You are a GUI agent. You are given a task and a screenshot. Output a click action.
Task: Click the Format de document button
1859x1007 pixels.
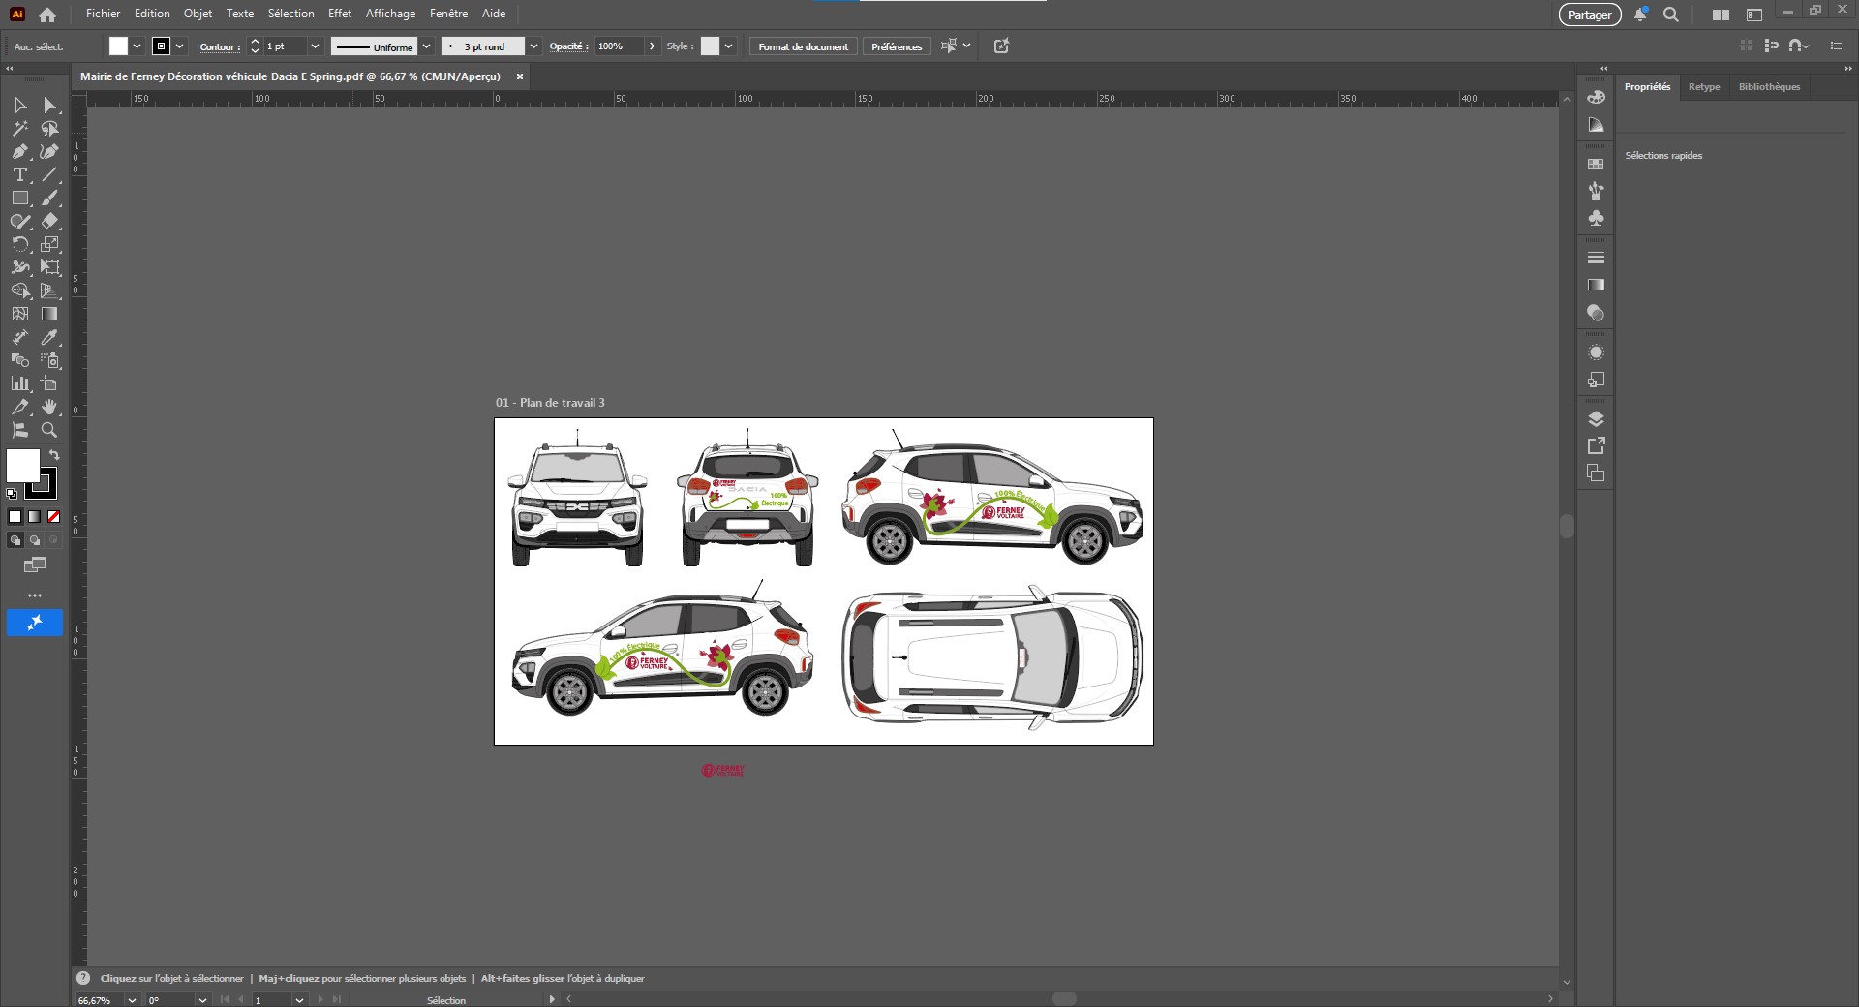(x=803, y=46)
